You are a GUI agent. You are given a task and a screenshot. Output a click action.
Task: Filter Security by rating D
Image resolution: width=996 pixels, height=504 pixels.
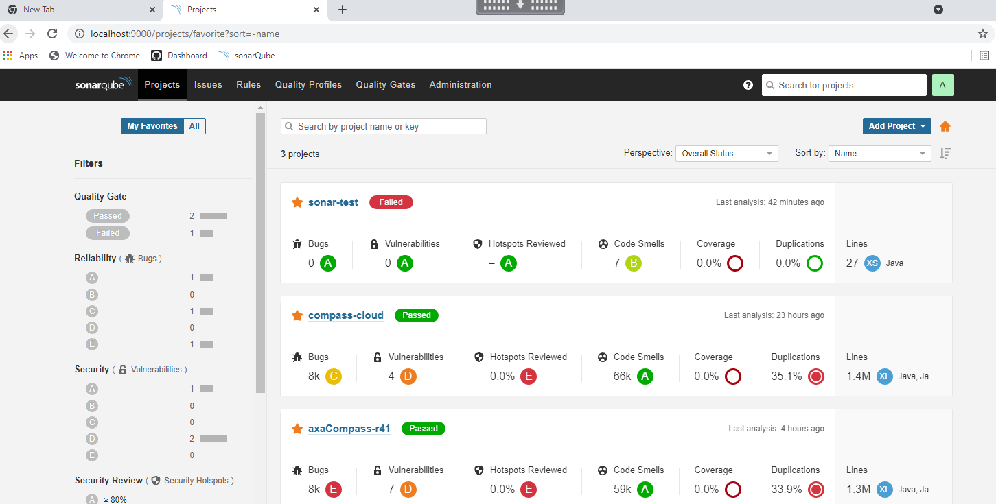click(x=92, y=439)
